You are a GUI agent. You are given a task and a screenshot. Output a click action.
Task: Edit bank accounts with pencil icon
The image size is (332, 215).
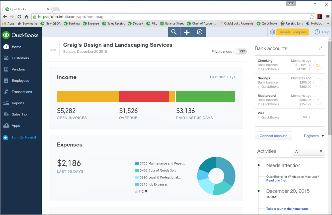point(320,48)
